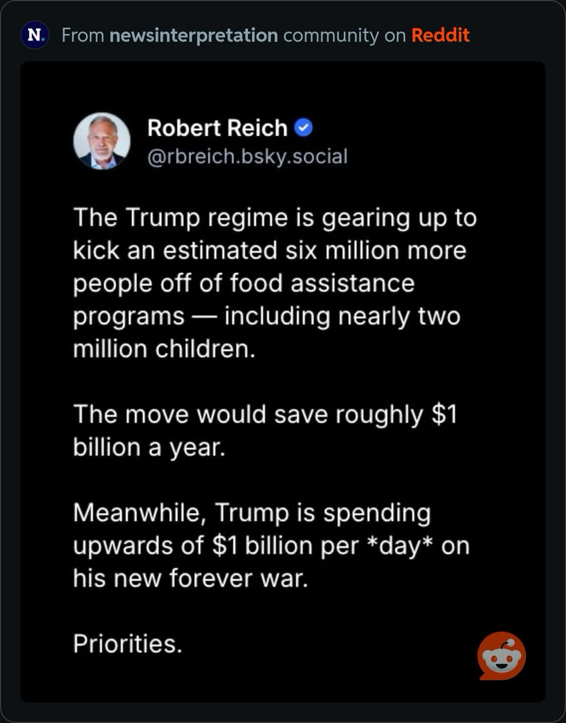Viewport: 566px width, 723px height.
Task: Select the @rbreich.bsky.social handle
Action: (247, 156)
